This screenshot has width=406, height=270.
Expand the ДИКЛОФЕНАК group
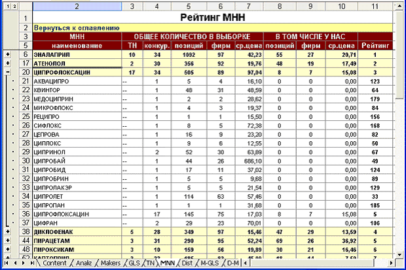pyautogui.click(x=8, y=231)
